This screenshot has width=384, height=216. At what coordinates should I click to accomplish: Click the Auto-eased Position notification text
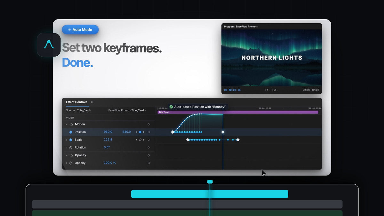pos(200,107)
